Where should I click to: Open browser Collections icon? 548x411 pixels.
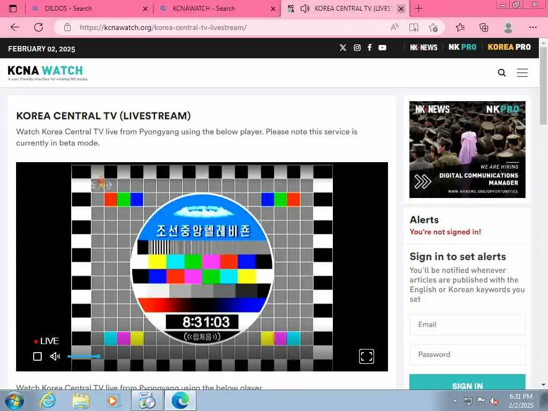tap(484, 27)
